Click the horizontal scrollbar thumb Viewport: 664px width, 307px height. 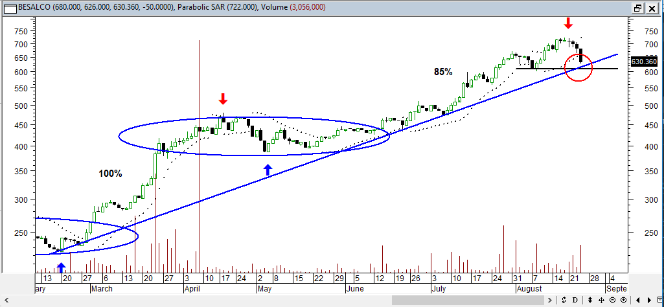click(x=469, y=300)
